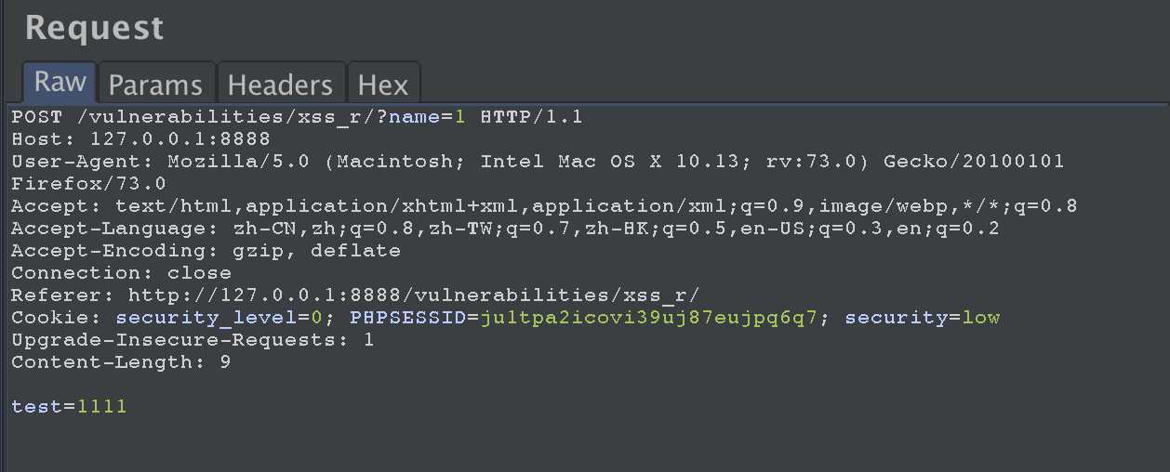
Task: Click the POST request line
Action: [297, 117]
